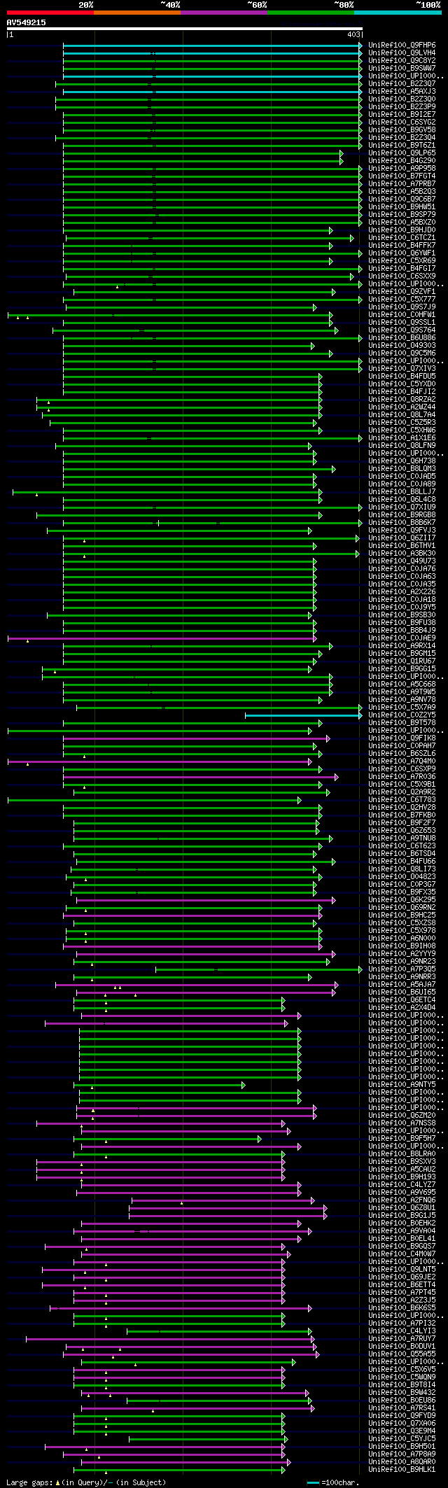Click the UniRef100_A9NTY5 label
This screenshot has width=448, height=1488.
pyautogui.click(x=402, y=1084)
